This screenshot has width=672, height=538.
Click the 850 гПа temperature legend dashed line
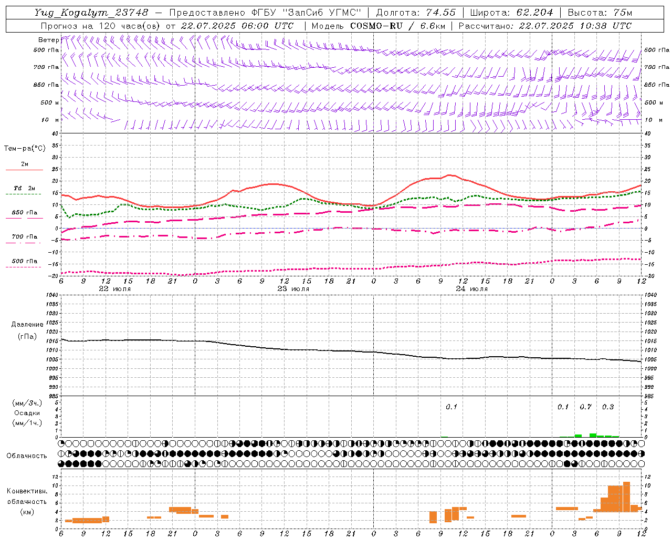tap(24, 218)
